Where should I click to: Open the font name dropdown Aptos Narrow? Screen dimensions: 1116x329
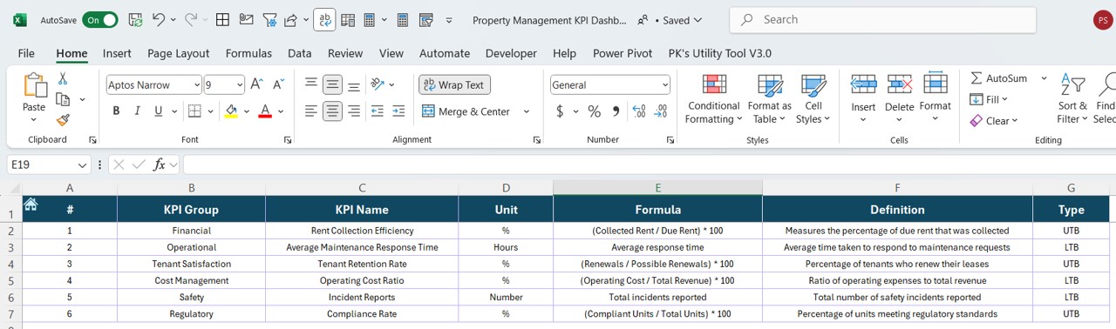197,85
